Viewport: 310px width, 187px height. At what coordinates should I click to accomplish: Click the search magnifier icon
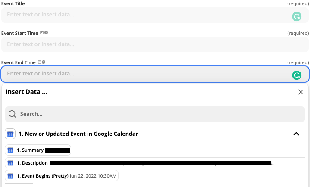pyautogui.click(x=12, y=114)
